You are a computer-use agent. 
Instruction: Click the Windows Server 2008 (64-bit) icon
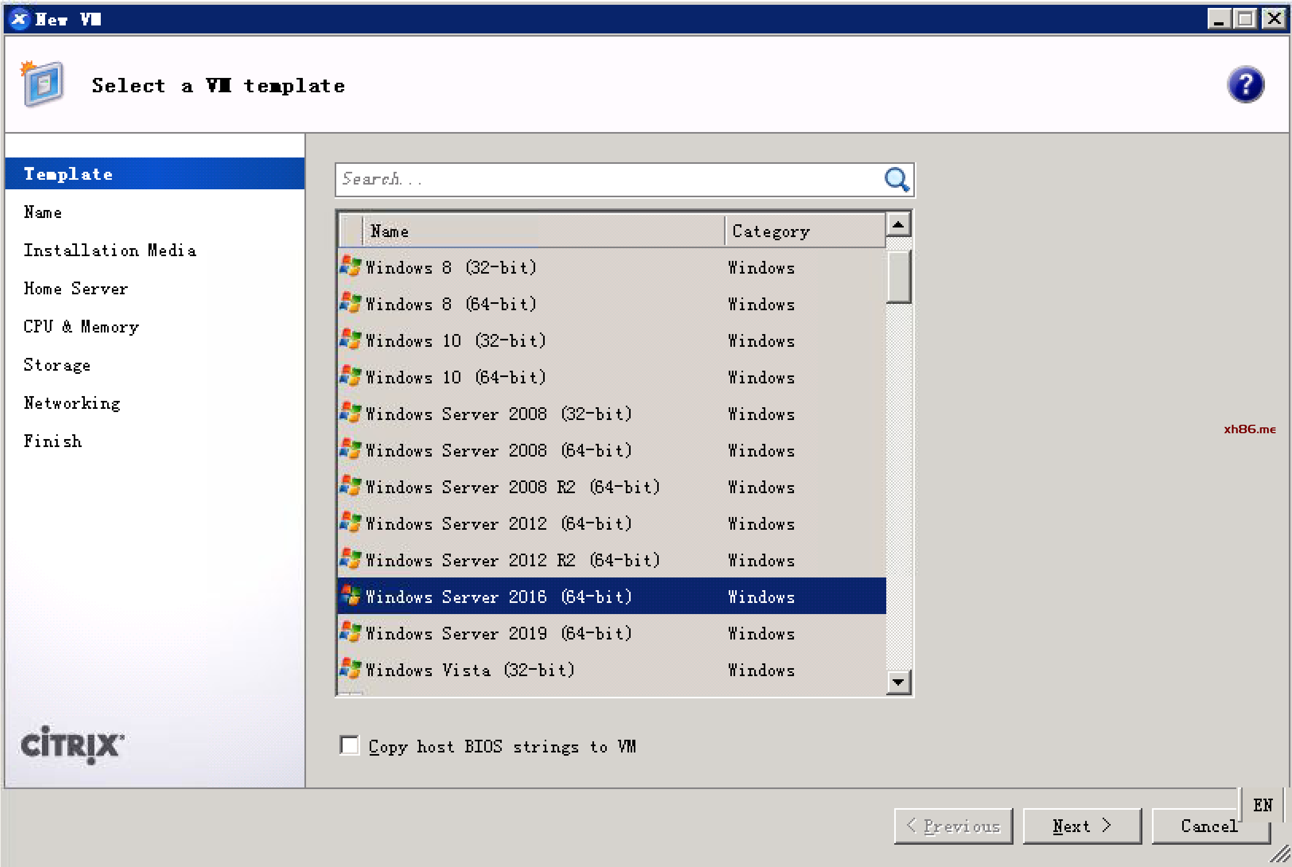350,450
